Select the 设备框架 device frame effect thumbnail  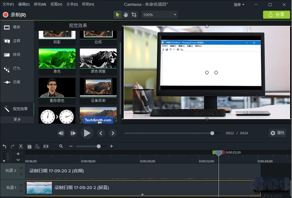click(x=98, y=88)
